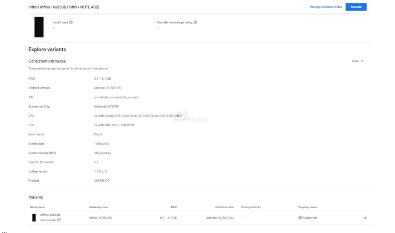Click the small Infinix X6850B variant thumbnail
The image size is (395, 233).
tap(34, 217)
